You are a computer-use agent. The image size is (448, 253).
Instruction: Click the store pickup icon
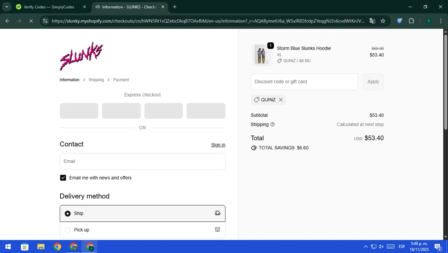[217, 229]
